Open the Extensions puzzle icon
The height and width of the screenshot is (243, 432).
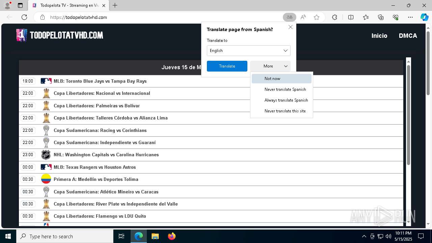(334, 17)
